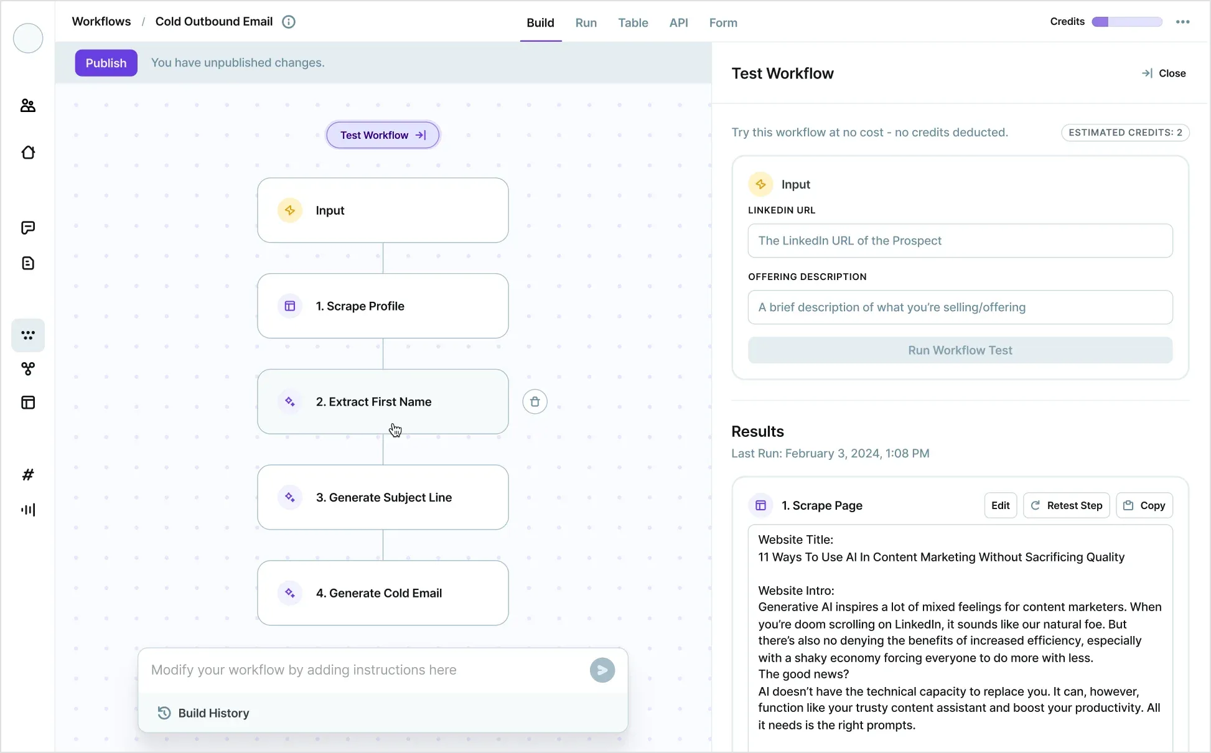Click the delete trash icon on step 2
Screen dimensions: 1211x753
(535, 401)
